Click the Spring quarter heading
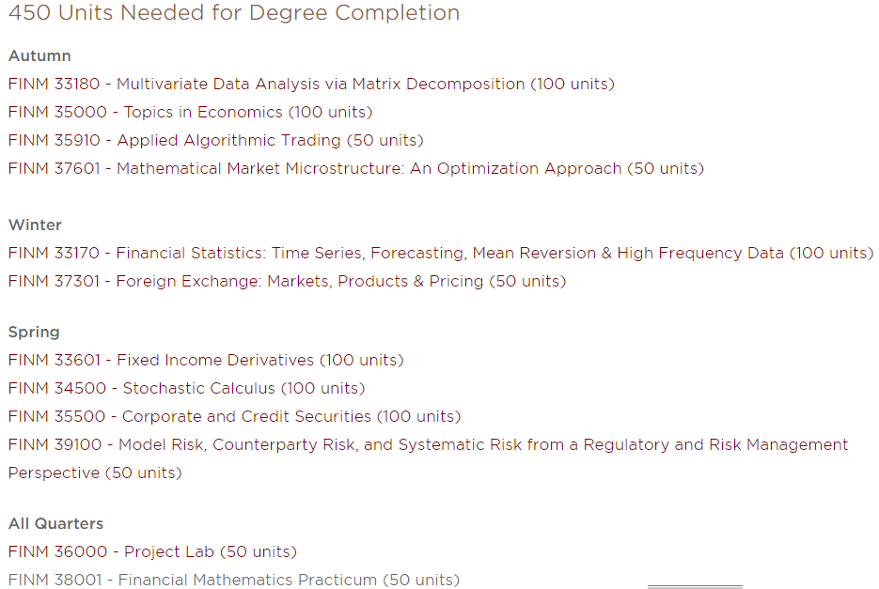879x589 pixels. (x=34, y=333)
